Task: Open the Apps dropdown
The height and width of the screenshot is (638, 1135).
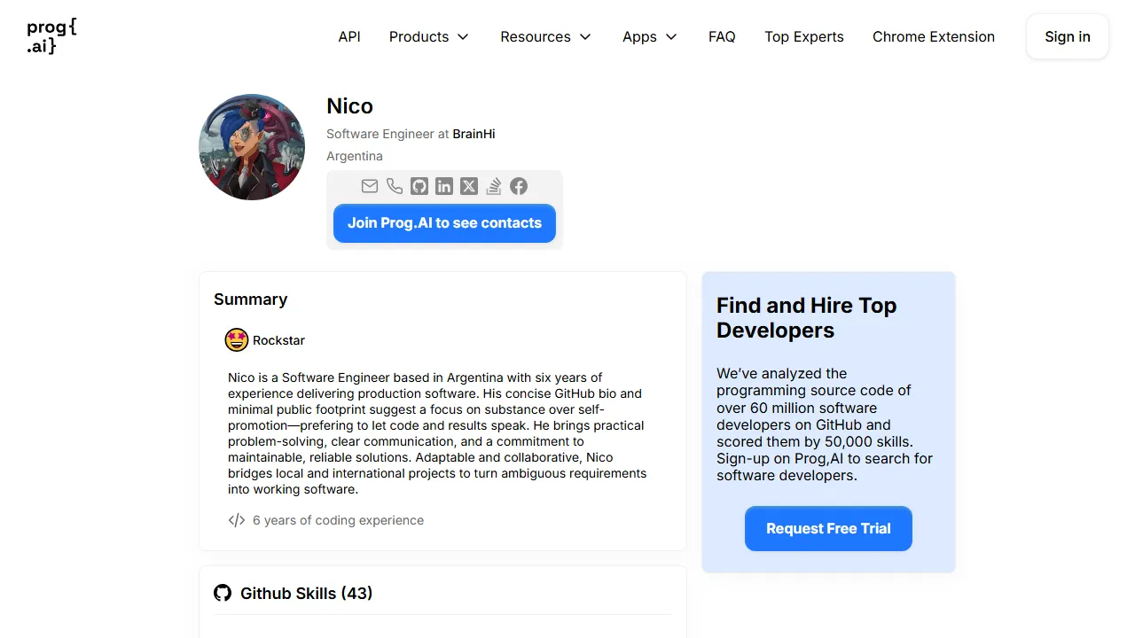Action: pos(649,36)
